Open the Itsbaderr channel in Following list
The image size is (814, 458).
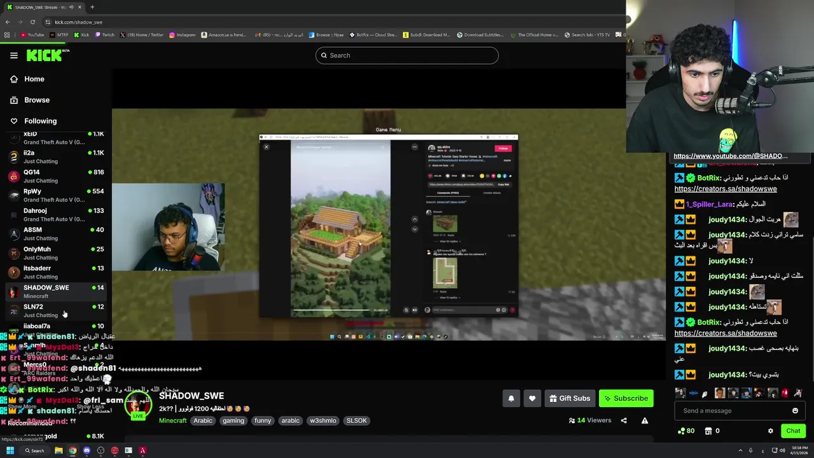(56, 272)
